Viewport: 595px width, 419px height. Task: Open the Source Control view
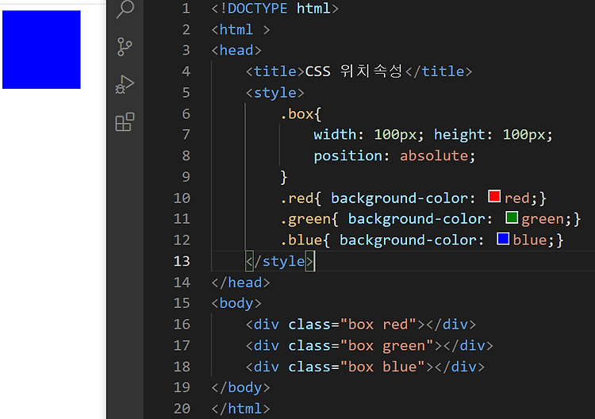point(125,47)
